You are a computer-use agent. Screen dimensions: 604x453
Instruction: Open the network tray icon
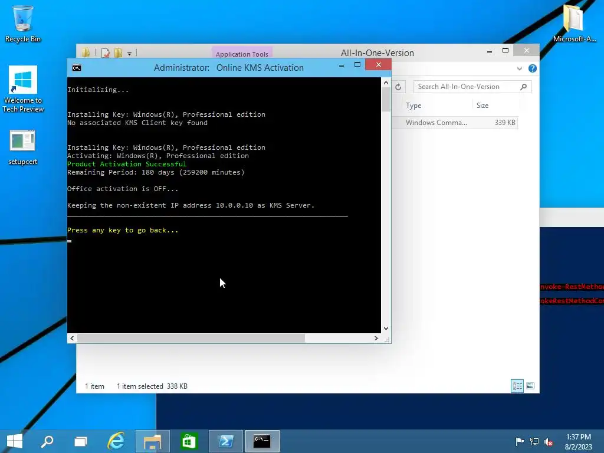click(534, 441)
